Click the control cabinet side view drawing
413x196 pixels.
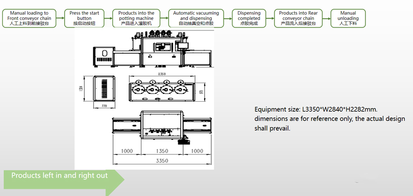[104, 89]
